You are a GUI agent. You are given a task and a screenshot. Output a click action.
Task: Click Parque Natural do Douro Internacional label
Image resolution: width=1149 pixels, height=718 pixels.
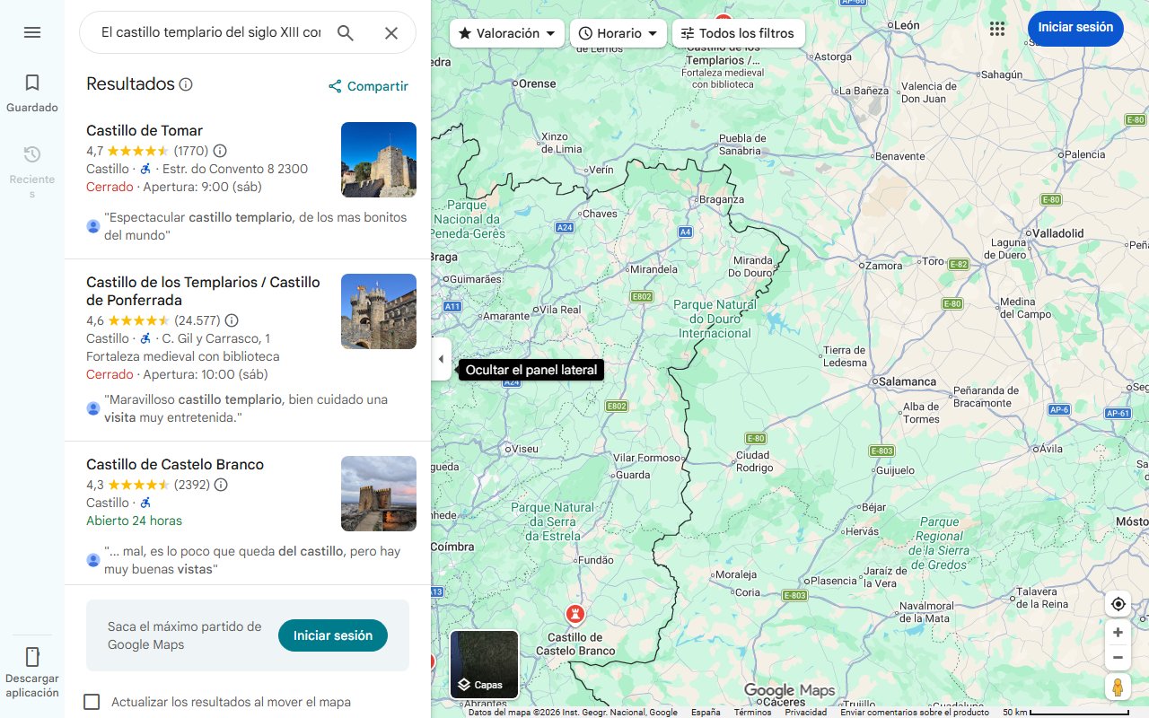pyautogui.click(x=715, y=319)
